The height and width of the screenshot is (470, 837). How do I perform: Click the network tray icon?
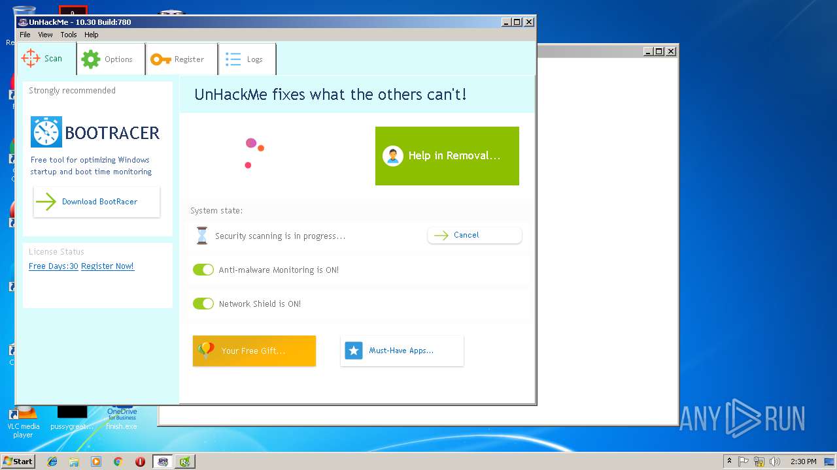tap(759, 462)
